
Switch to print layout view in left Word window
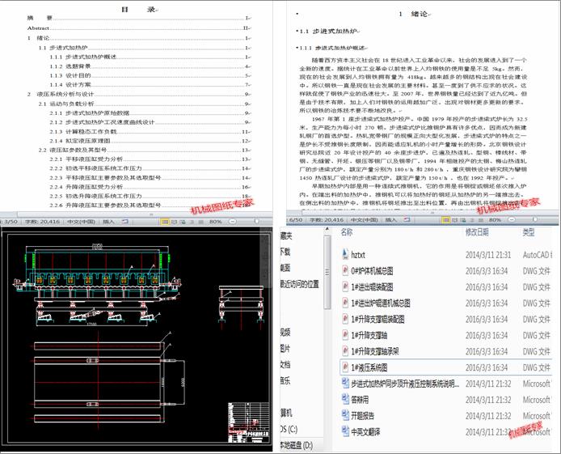tap(165, 222)
